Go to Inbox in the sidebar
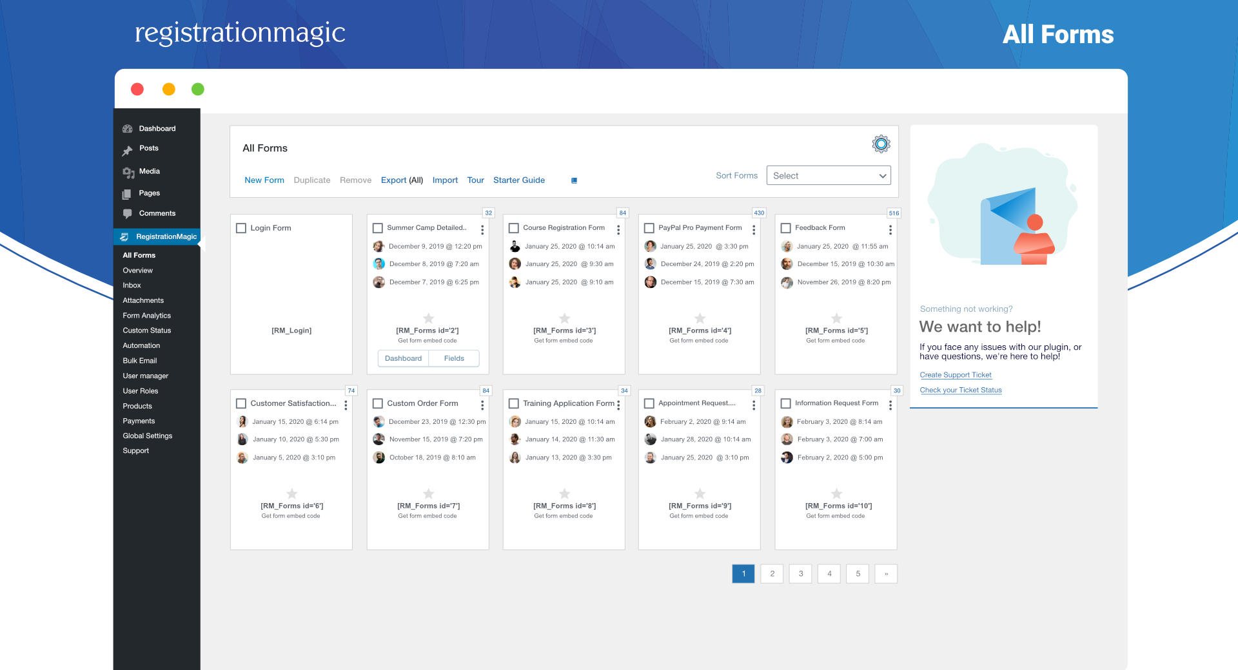Image resolution: width=1238 pixels, height=670 pixels. [x=132, y=285]
